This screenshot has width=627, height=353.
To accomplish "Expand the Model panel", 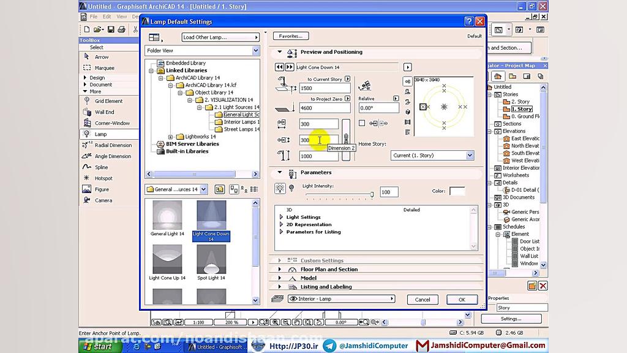I will coord(279,278).
